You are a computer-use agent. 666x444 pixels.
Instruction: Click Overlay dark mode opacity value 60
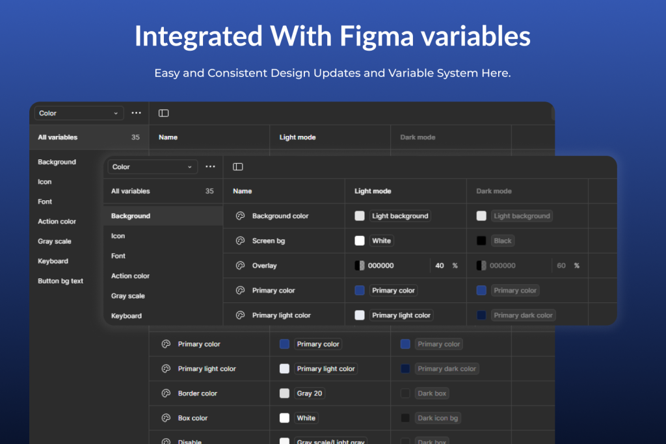(x=561, y=266)
